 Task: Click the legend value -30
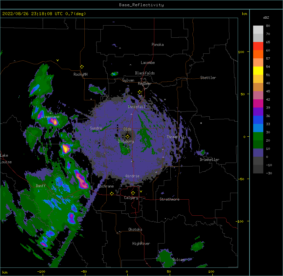tap(269, 173)
